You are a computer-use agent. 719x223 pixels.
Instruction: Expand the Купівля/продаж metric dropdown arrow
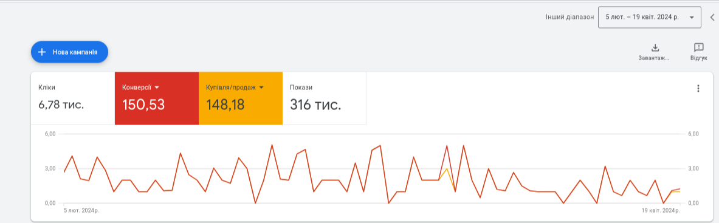(261, 87)
